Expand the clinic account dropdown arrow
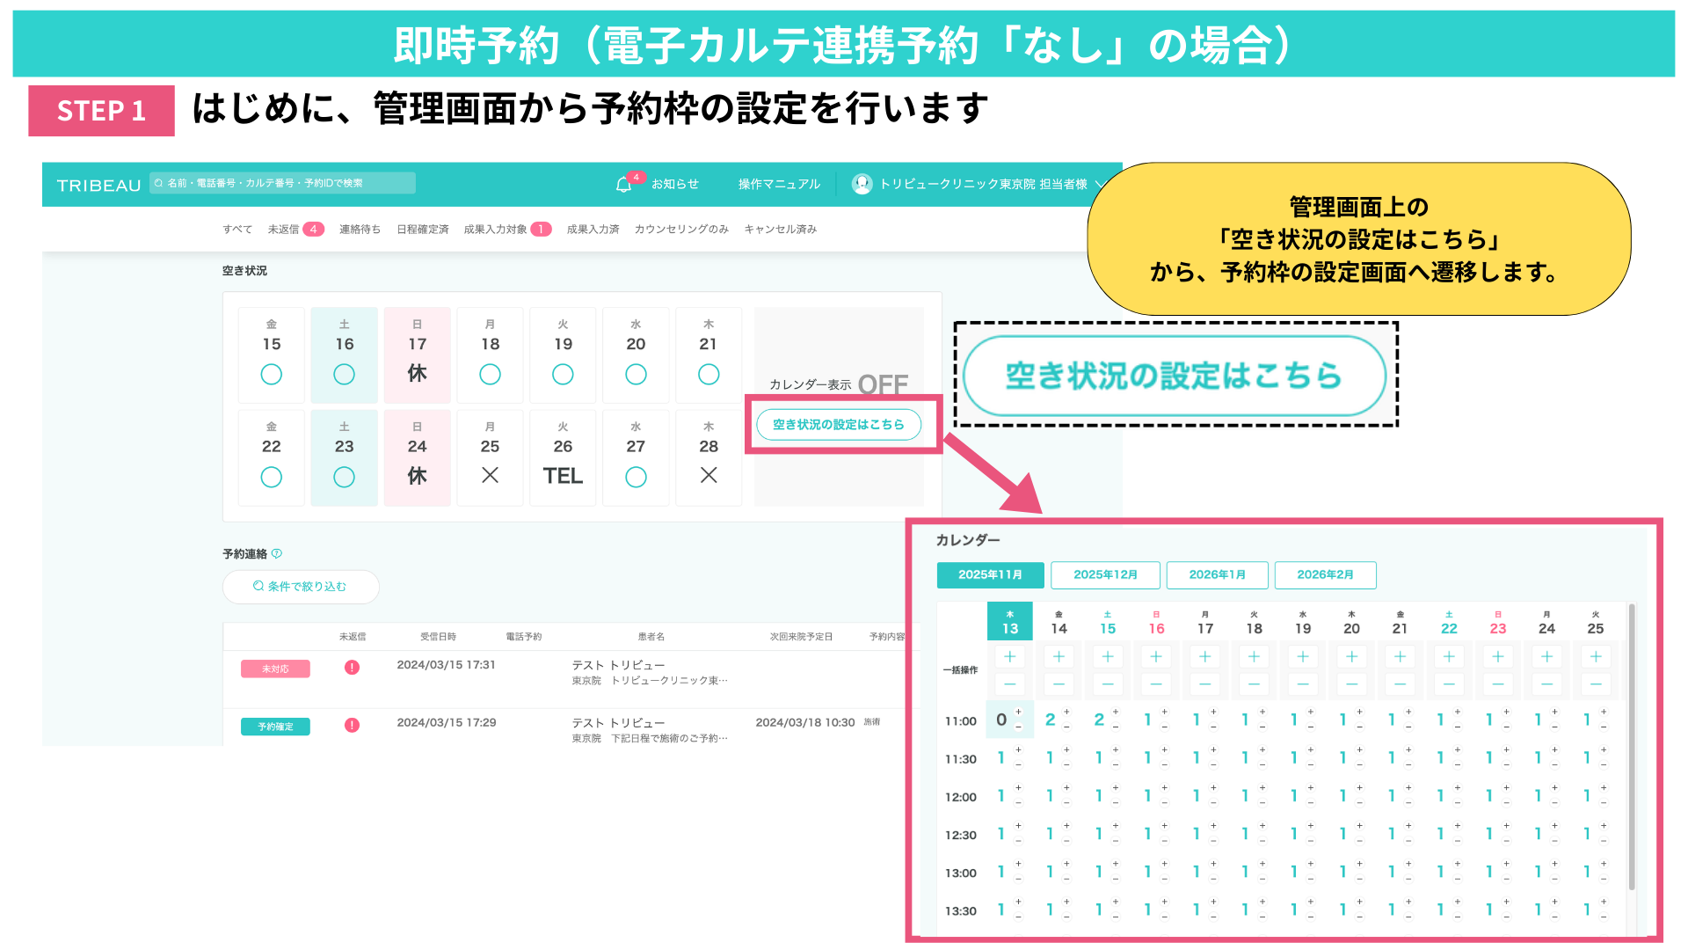 (1099, 184)
